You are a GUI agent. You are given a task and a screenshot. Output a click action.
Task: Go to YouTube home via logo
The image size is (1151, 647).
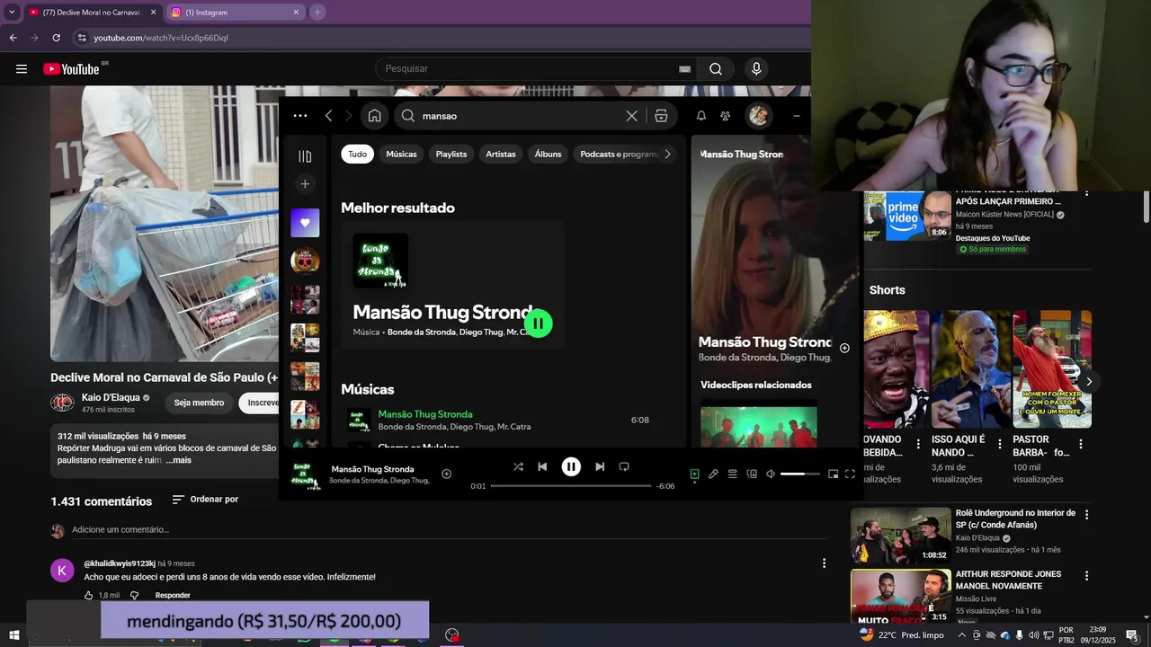pos(72,69)
